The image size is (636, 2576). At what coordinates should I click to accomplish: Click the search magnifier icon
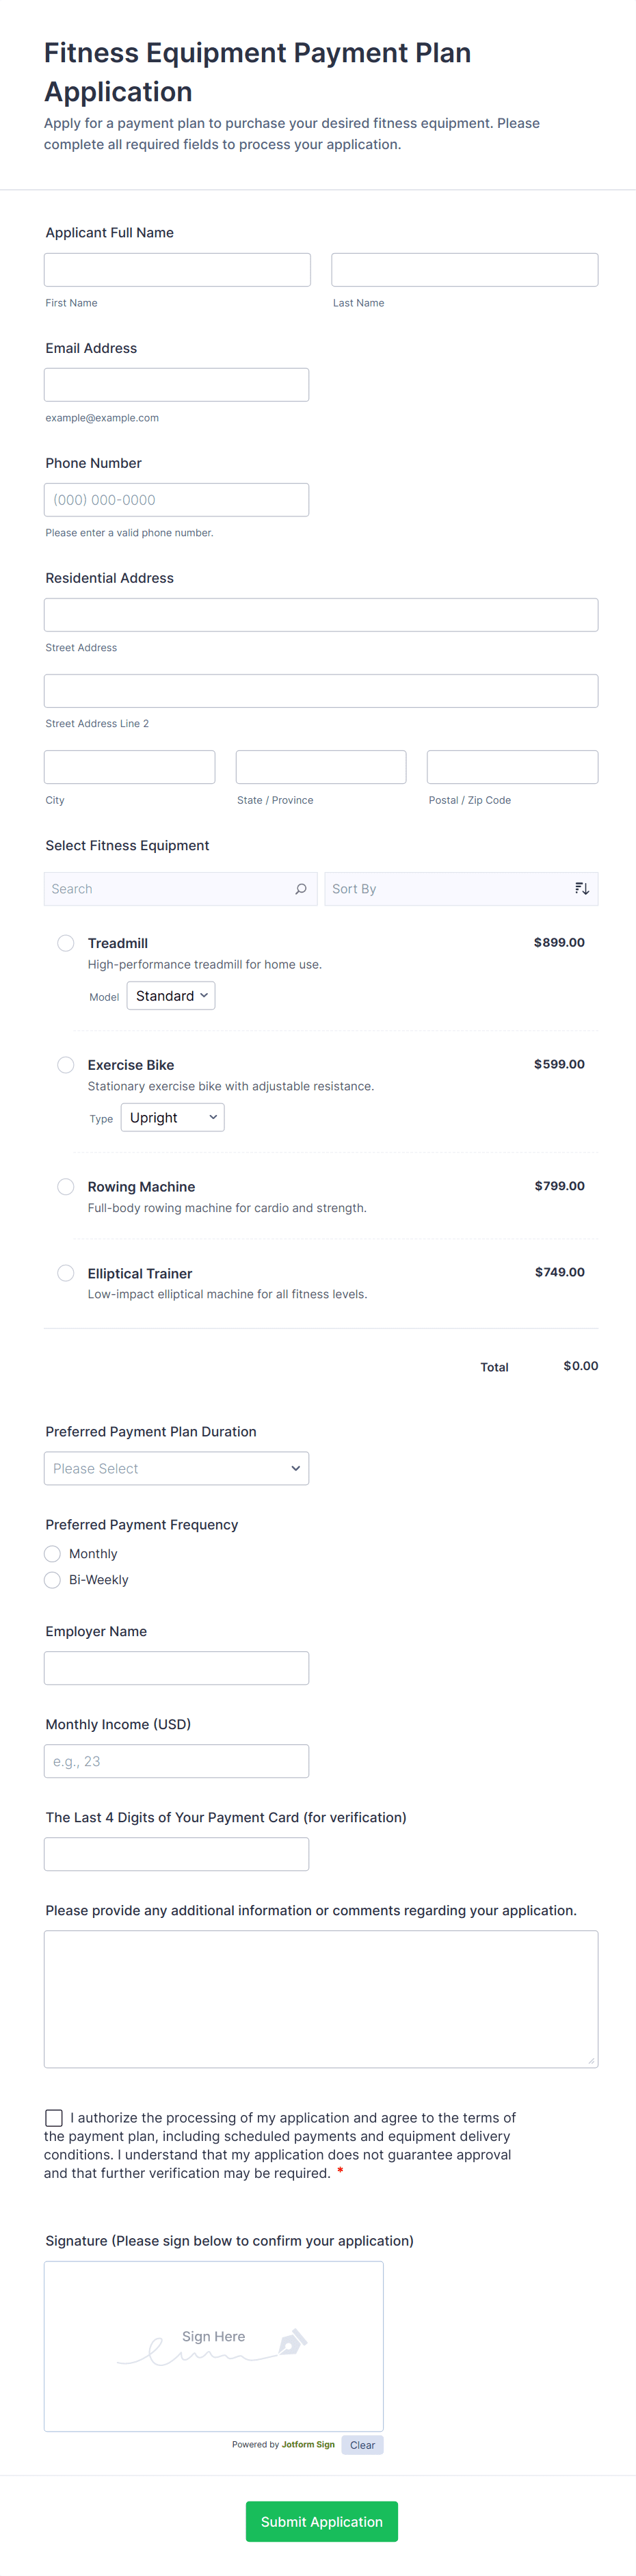[301, 889]
